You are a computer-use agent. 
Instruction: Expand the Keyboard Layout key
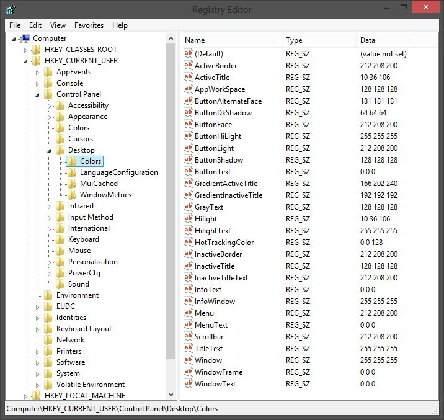(37, 329)
